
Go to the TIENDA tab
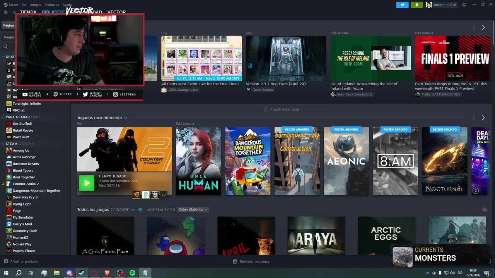(x=28, y=12)
